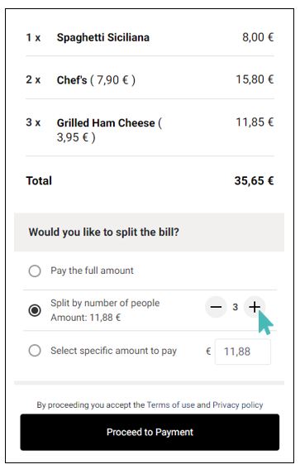
Task: Open the Terms of use link
Action: pos(170,405)
